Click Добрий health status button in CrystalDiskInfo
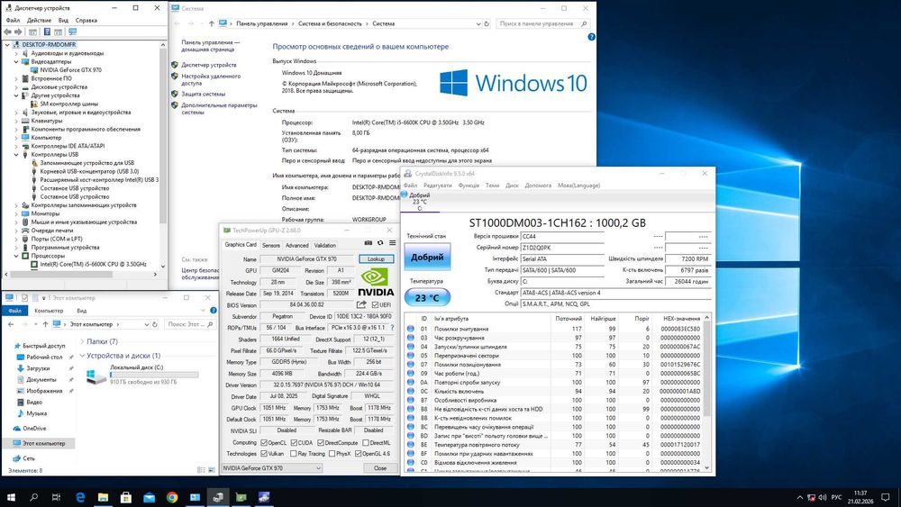The height and width of the screenshot is (507, 901). 427,258
